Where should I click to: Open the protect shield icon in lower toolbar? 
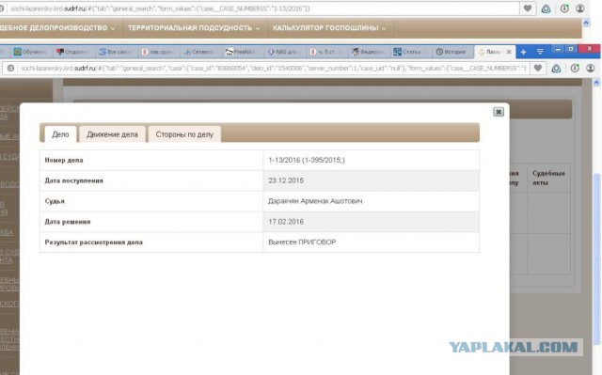click(x=556, y=69)
